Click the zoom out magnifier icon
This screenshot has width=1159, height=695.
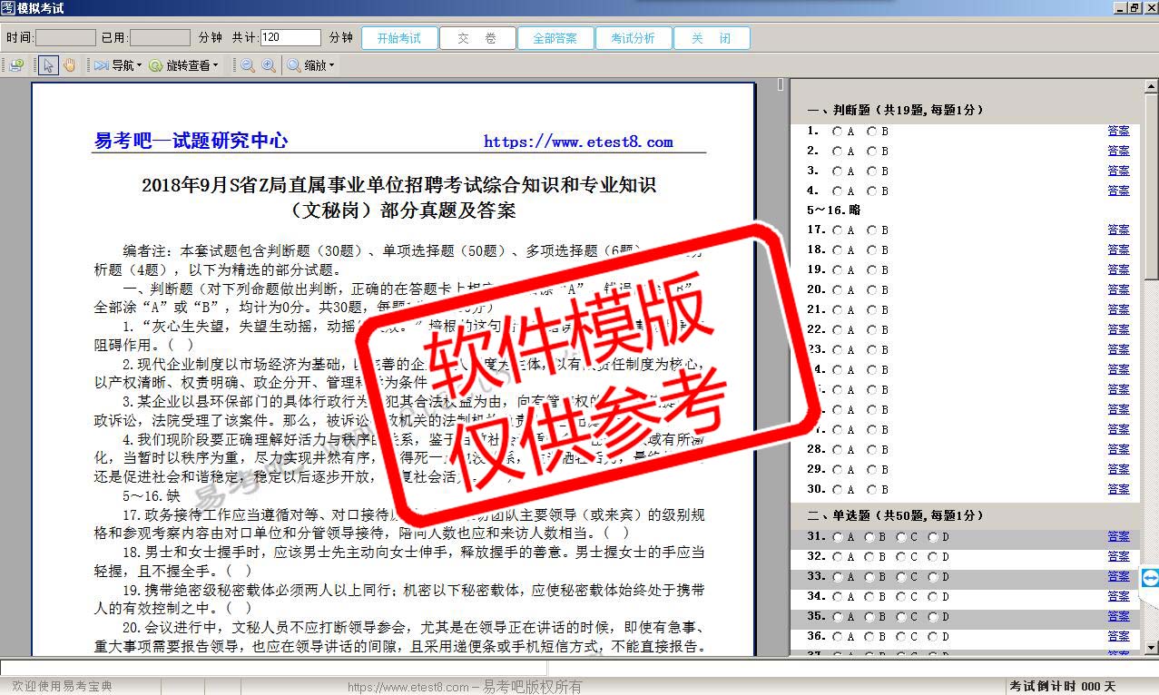coord(247,65)
